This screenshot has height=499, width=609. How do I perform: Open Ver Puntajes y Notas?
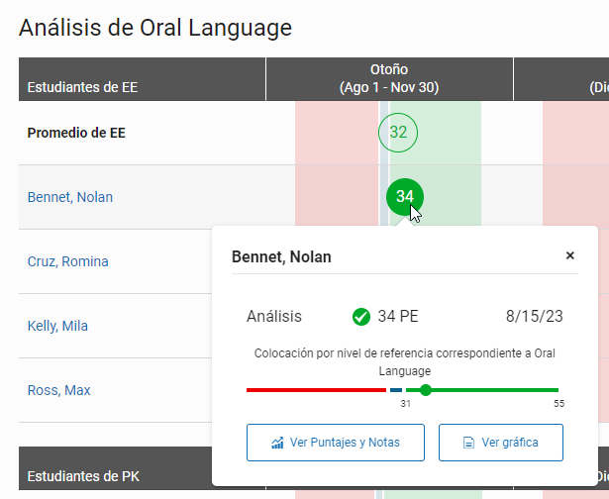point(335,443)
